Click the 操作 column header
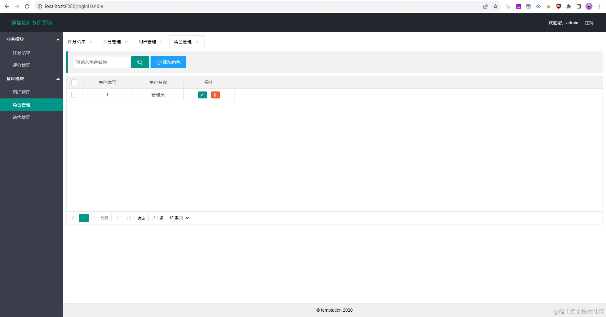606x317 pixels. 209,82
